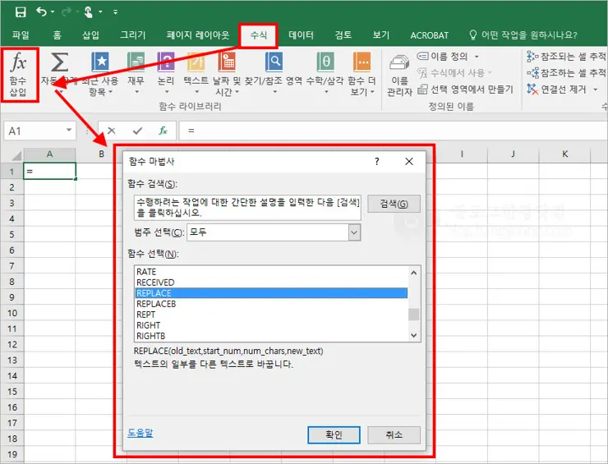Switch to the 페이지 레이아웃 tab
608x464 pixels.
(x=198, y=35)
